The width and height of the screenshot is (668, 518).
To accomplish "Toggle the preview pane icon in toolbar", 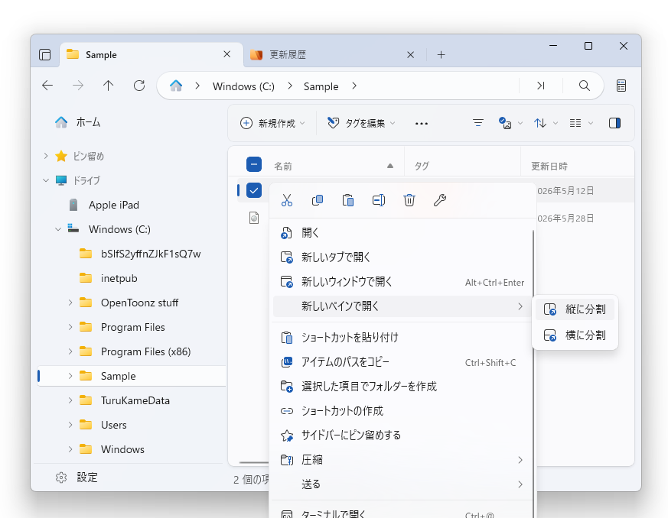I will tap(614, 123).
